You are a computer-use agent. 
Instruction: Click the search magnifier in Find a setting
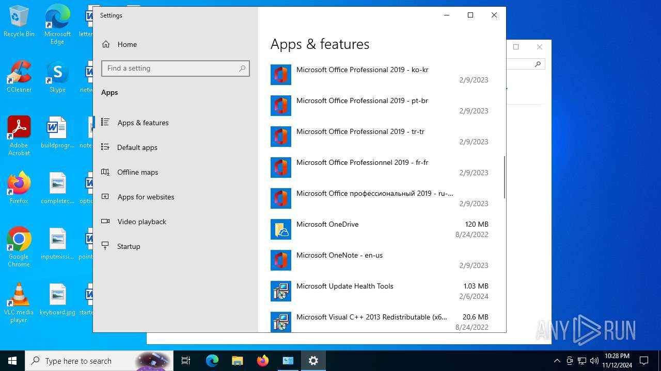coord(242,69)
